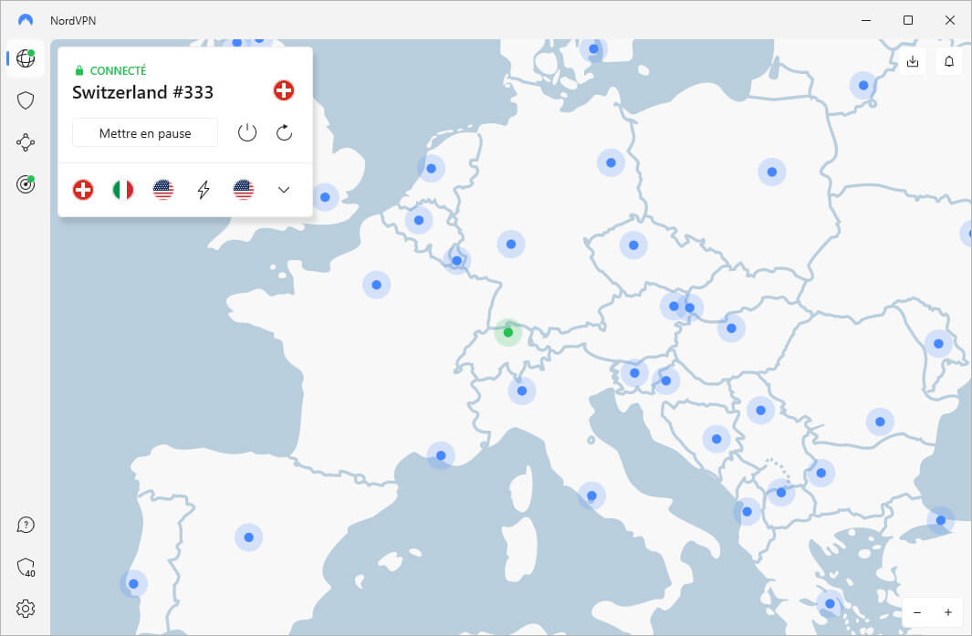Click the green connected Switzerland server dot
The width and height of the screenshot is (972, 636).
[x=508, y=333]
